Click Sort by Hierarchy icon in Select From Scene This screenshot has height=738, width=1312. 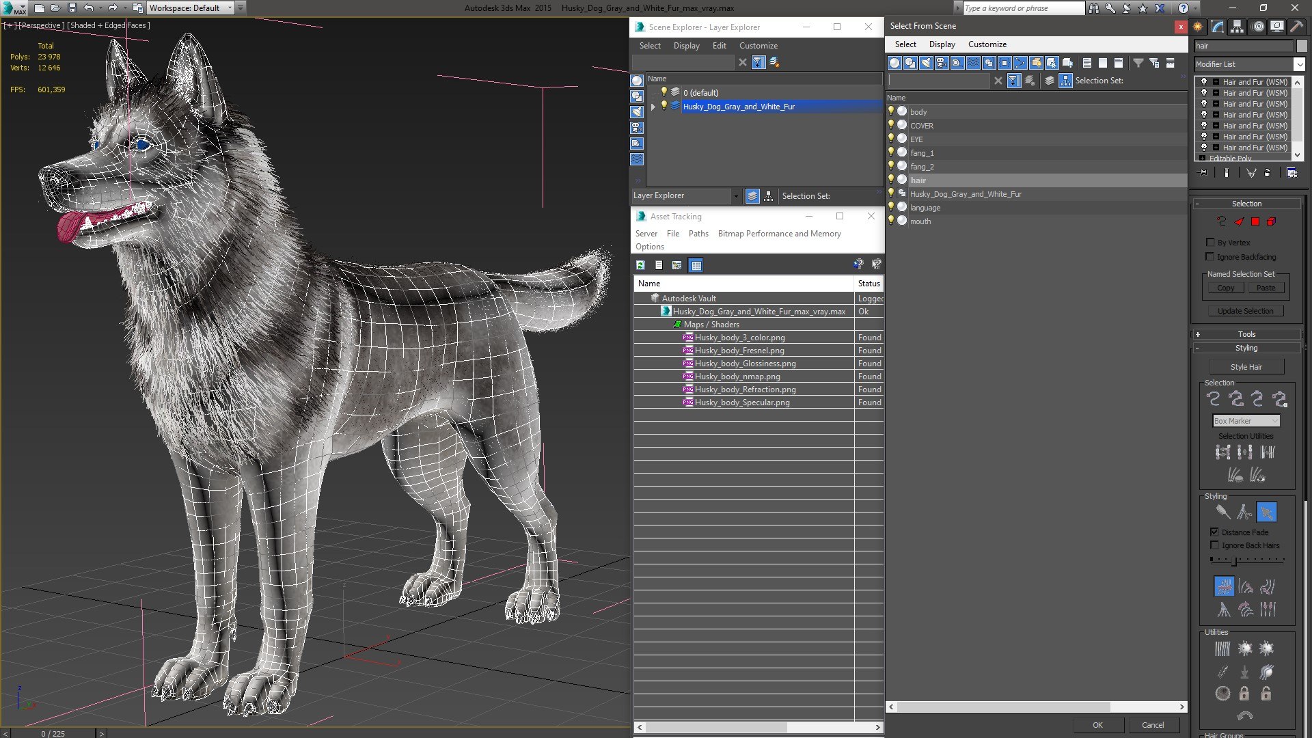click(1066, 81)
